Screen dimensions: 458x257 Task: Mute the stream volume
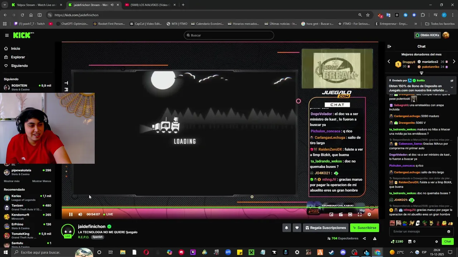tap(80, 214)
